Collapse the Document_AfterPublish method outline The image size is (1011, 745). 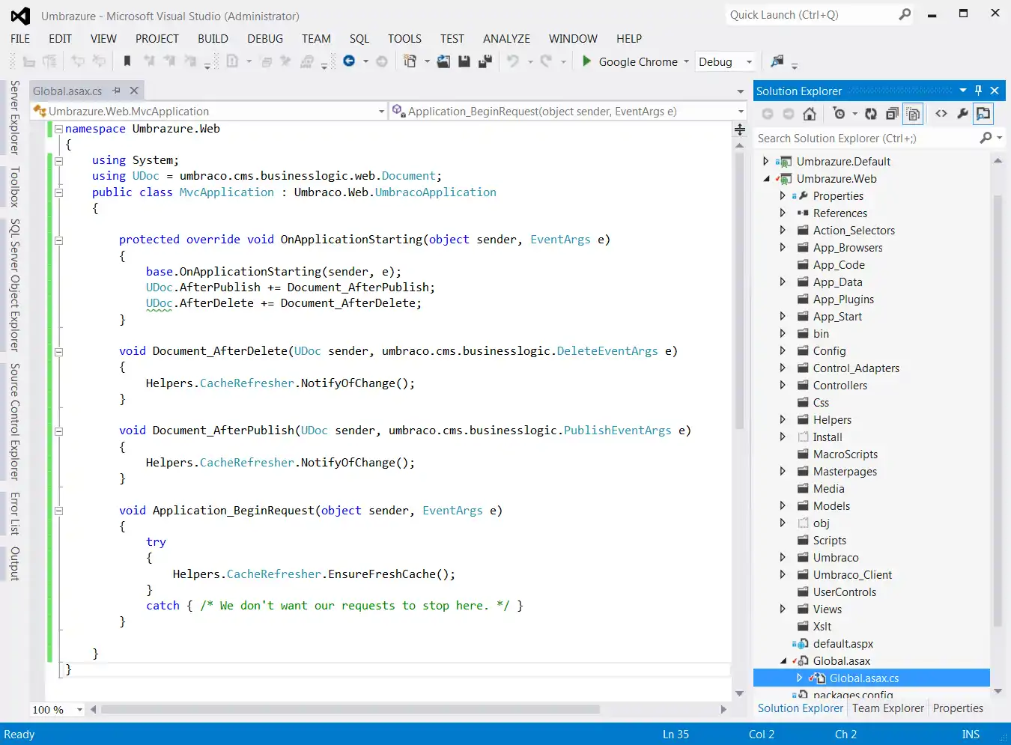58,431
